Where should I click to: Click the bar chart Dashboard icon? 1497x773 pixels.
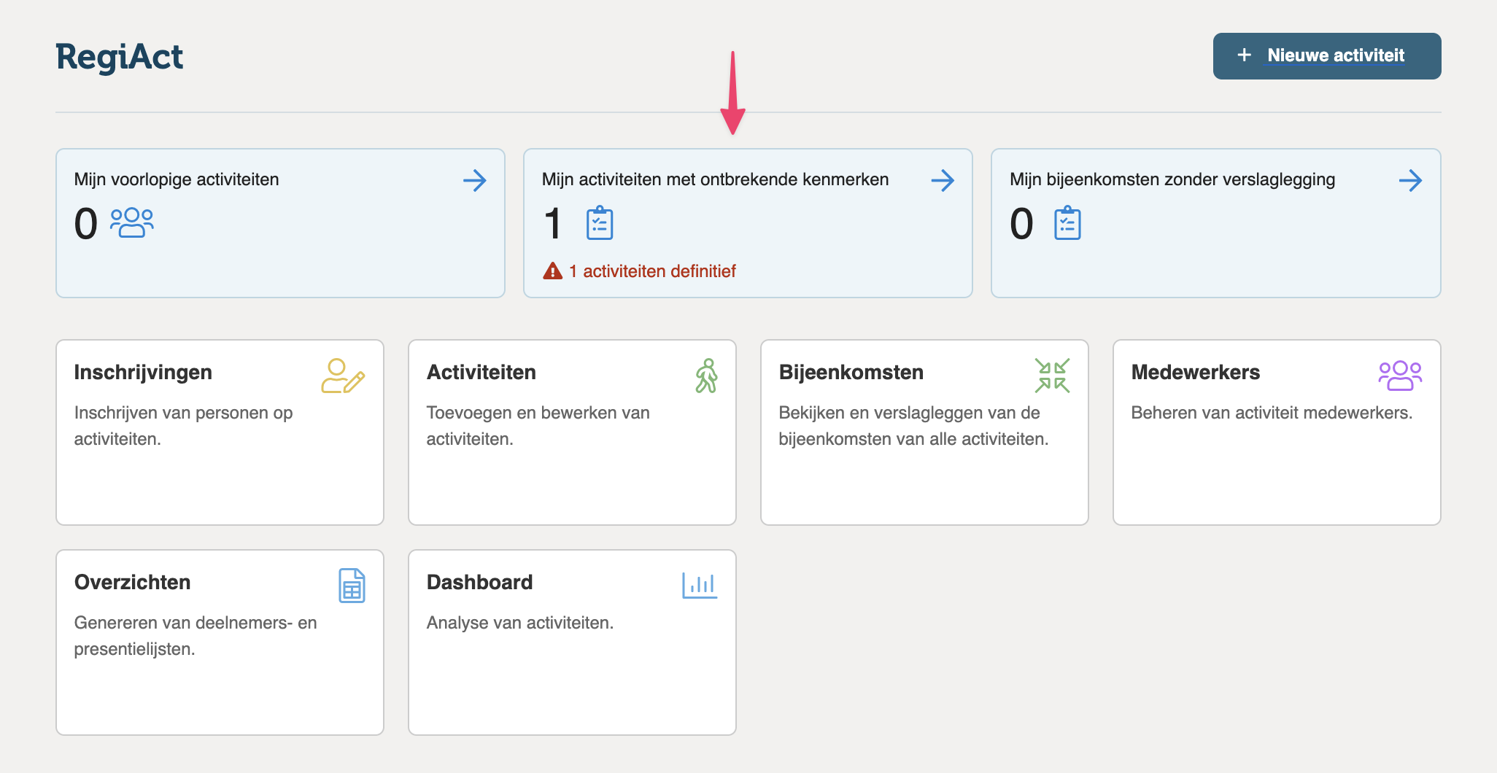(700, 585)
